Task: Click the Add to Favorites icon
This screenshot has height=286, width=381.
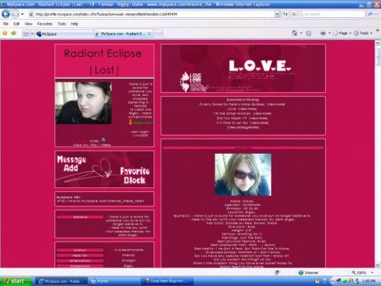Action: pyautogui.click(x=14, y=33)
